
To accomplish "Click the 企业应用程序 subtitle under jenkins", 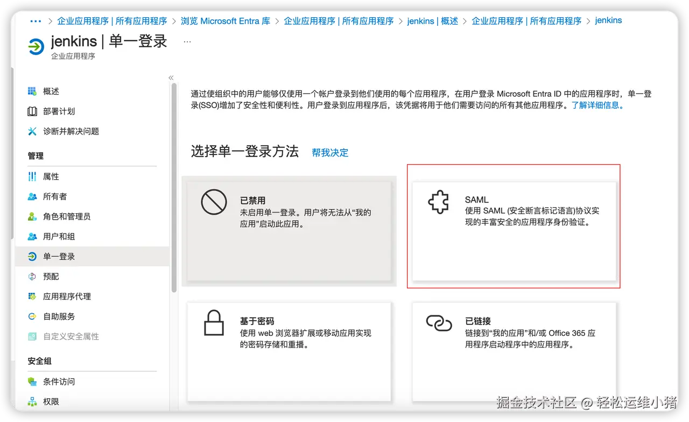I will 73,56.
